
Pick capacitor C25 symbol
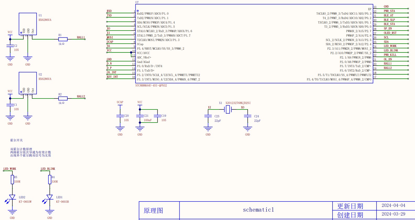click(x=208, y=117)
